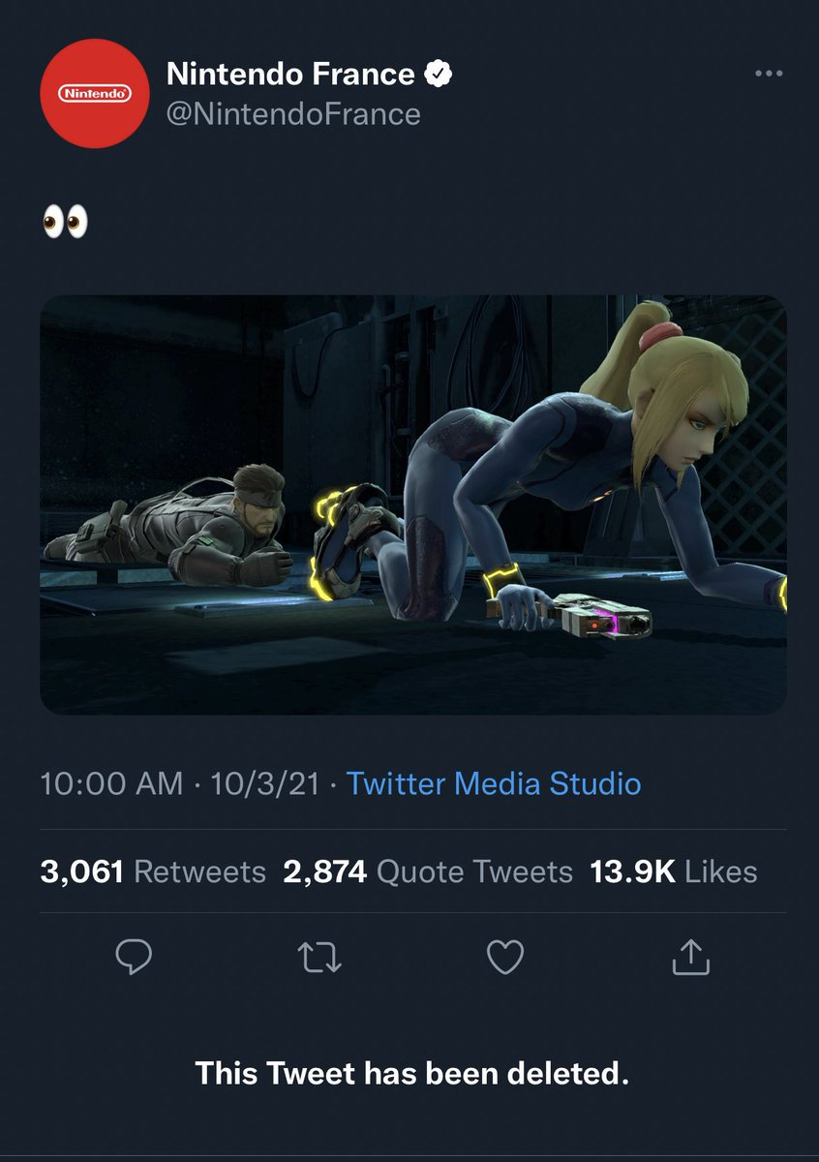Click the Nintendo France display name

pyautogui.click(x=290, y=74)
